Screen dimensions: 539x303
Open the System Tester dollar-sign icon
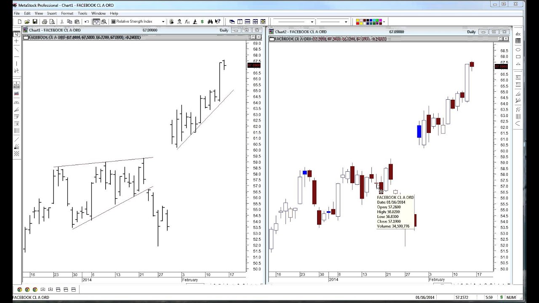(202, 21)
